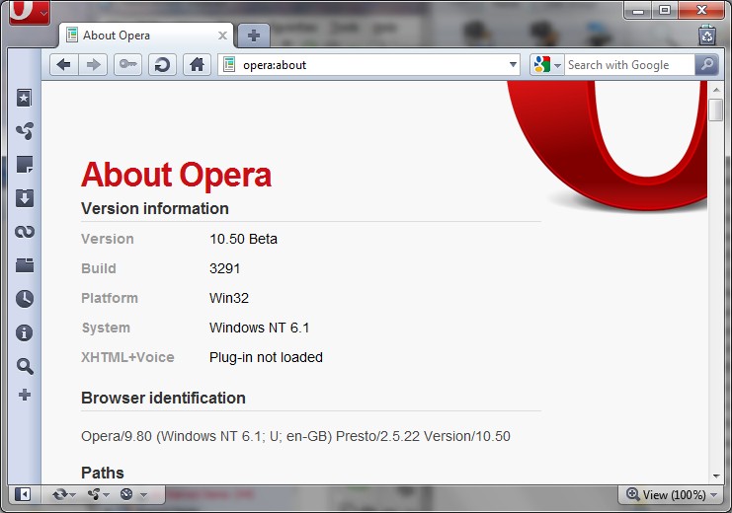Image resolution: width=732 pixels, height=513 pixels.
Task: Open the Opera Unite panel
Action: coord(25,130)
